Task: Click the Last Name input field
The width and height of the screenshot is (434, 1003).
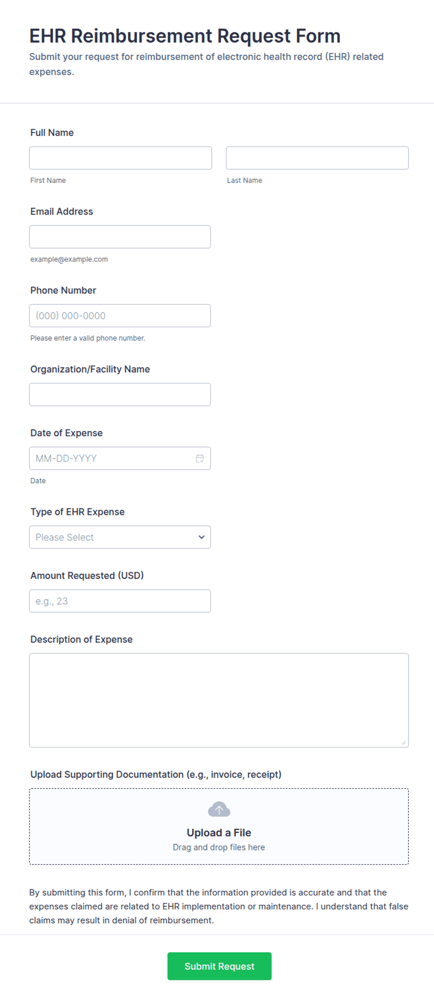Action: click(x=317, y=158)
